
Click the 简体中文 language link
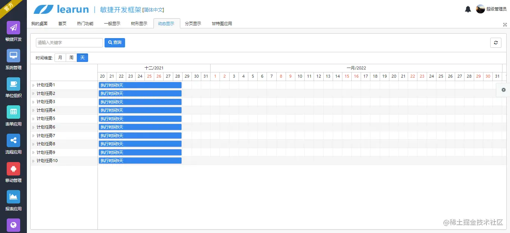point(154,9)
